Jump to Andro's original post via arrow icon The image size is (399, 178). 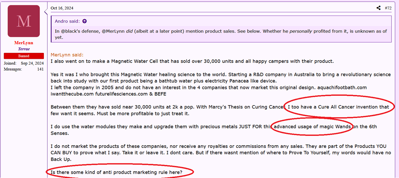pos(84,21)
